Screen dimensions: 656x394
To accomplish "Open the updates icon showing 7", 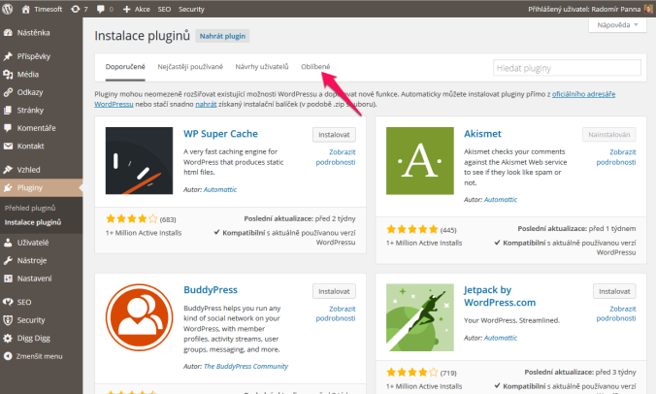I will tap(75, 9).
